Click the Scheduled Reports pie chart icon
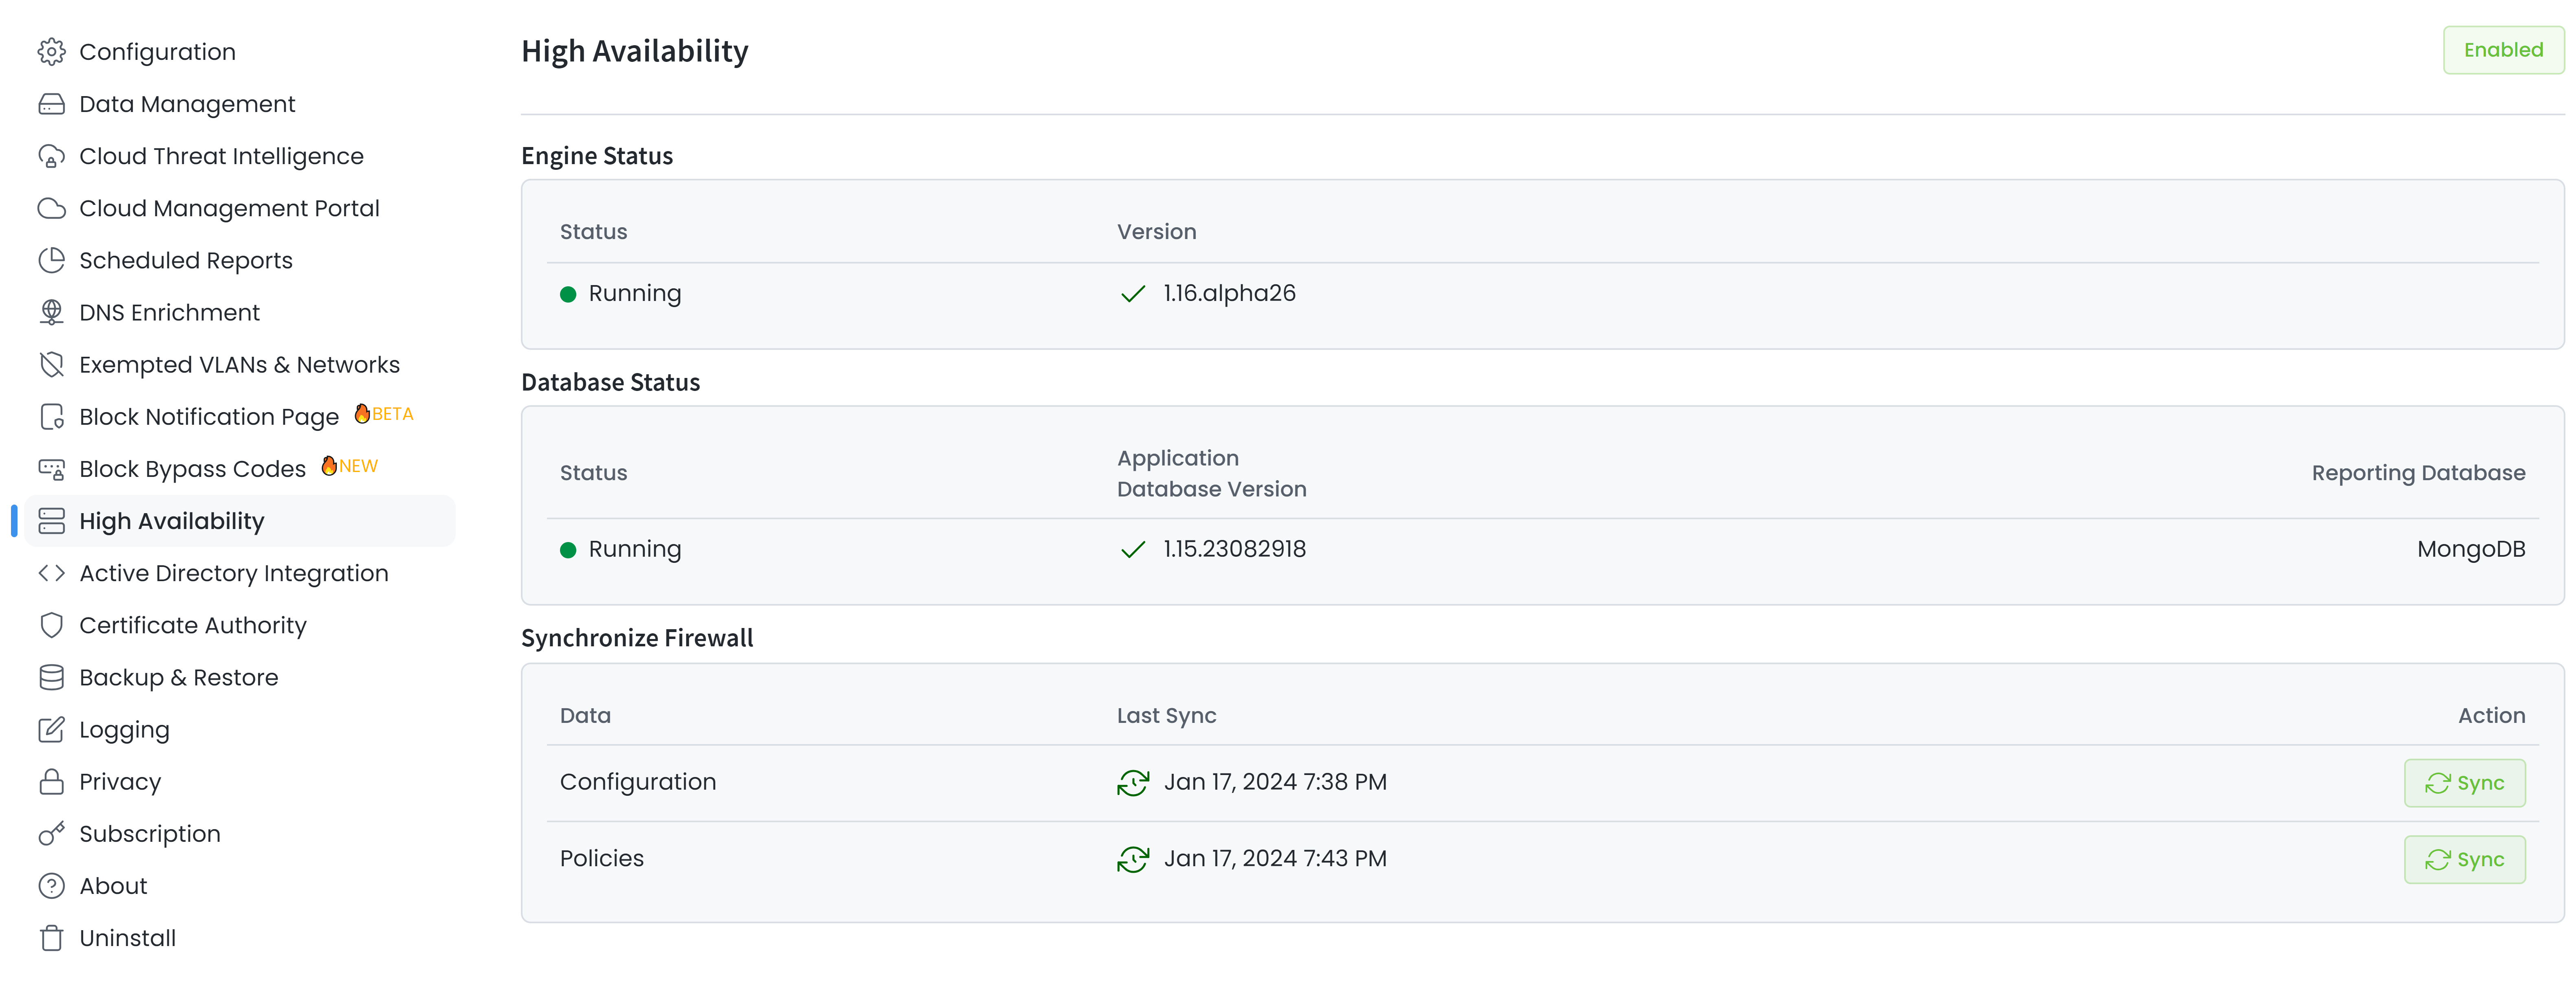 tap(53, 260)
